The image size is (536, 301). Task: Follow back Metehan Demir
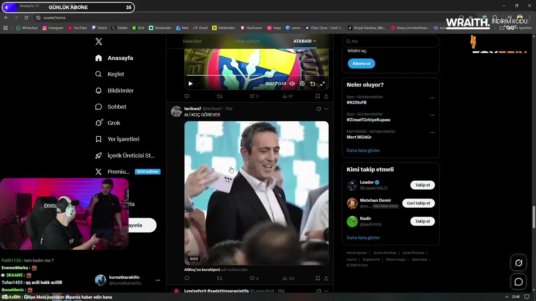[x=418, y=203]
